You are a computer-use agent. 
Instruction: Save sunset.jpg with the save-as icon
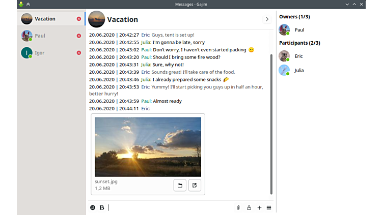(x=195, y=186)
